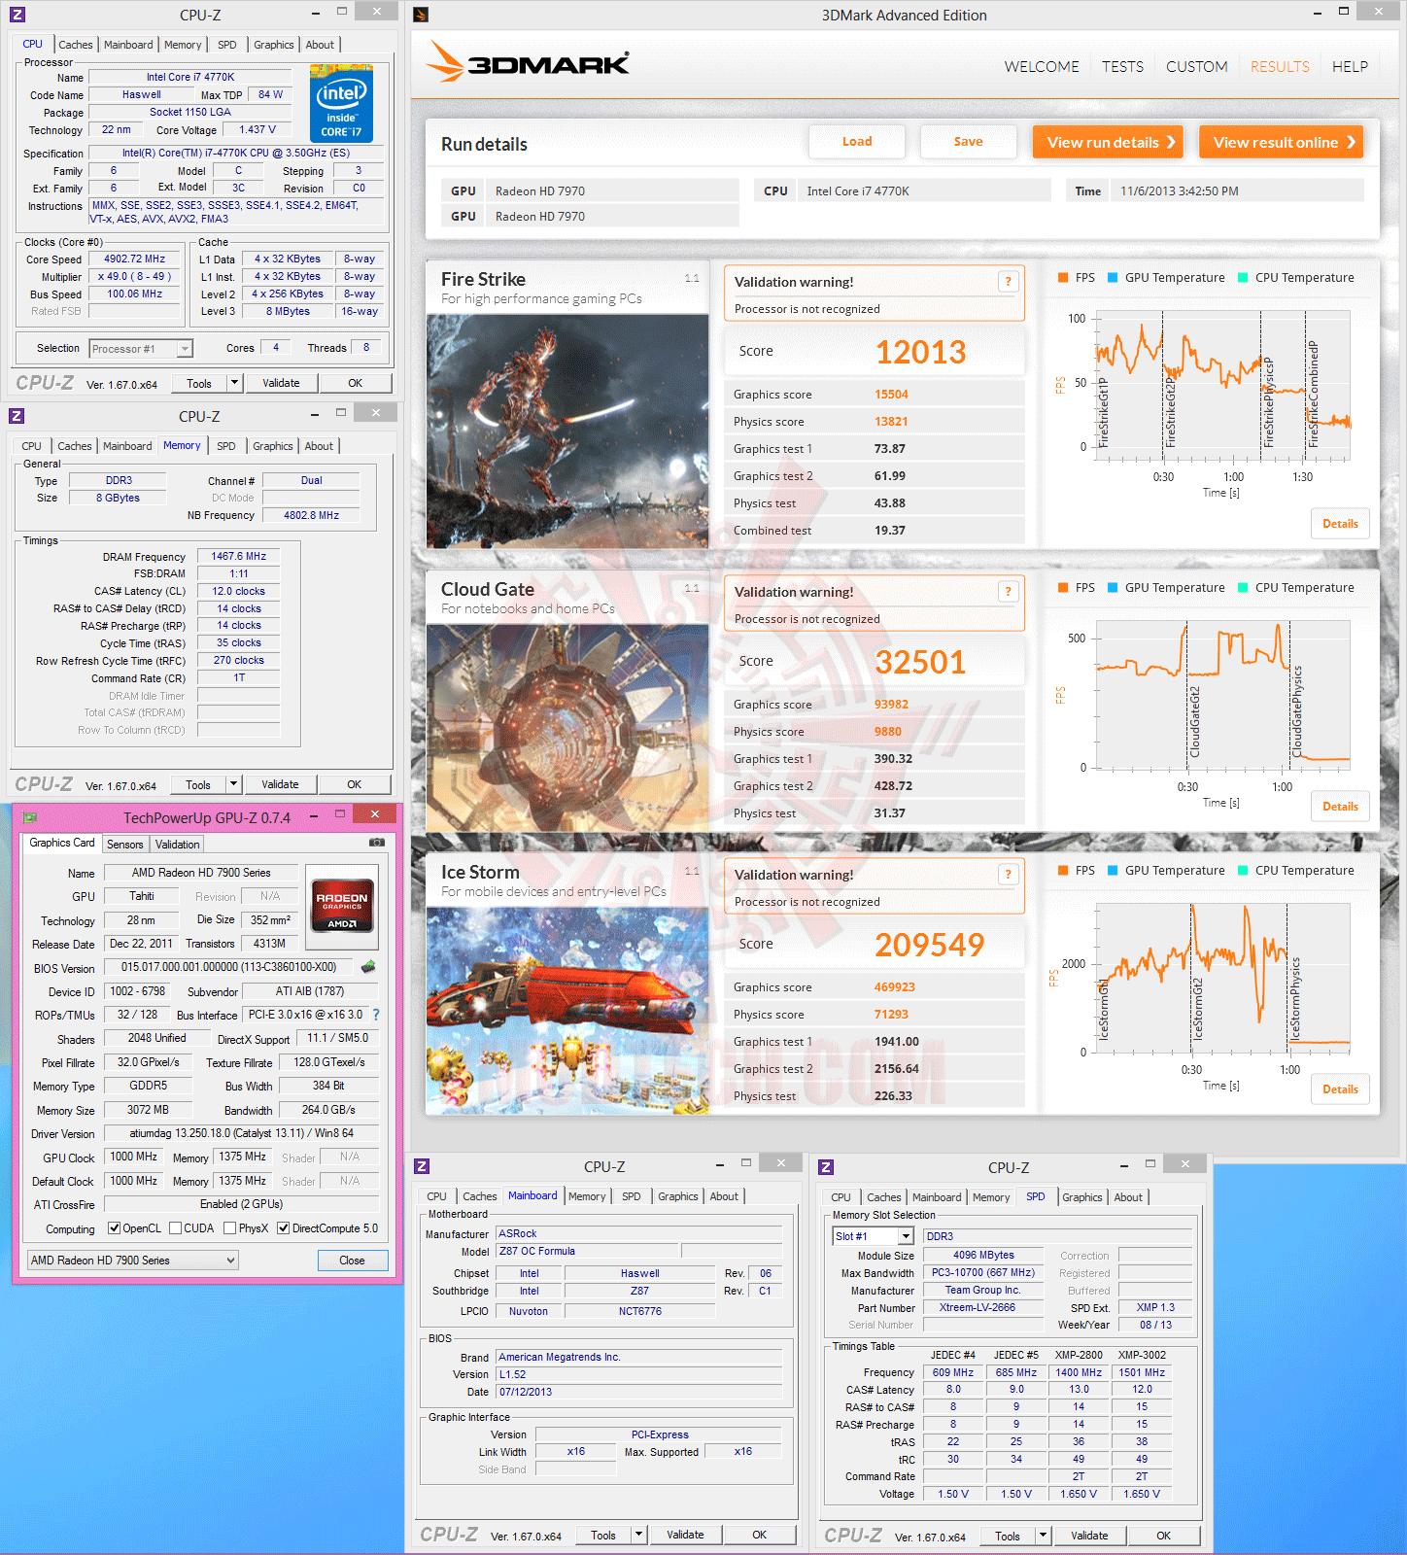1407x1555 pixels.
Task: Click the GPU-Z title bar app icon
Action: click(x=29, y=817)
